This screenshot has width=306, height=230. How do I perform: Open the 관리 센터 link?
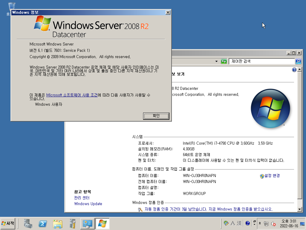point(82,198)
